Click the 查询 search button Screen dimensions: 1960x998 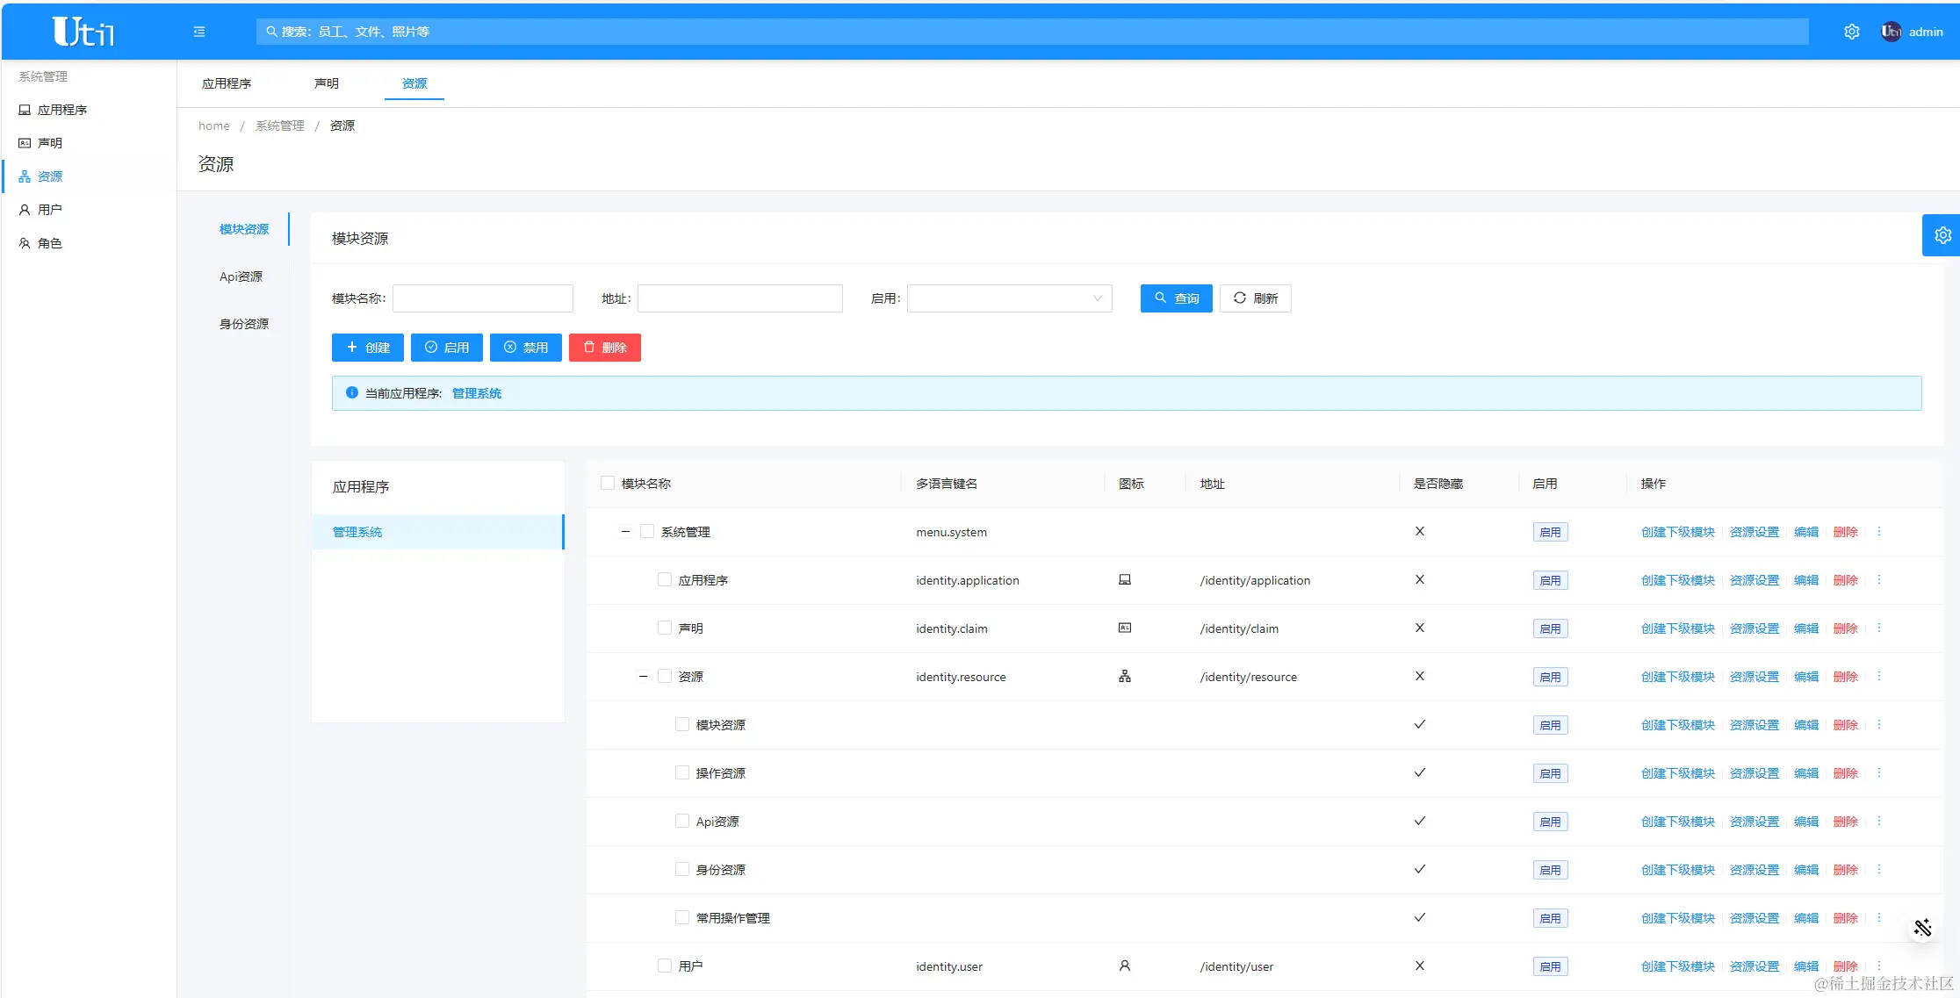coord(1176,298)
